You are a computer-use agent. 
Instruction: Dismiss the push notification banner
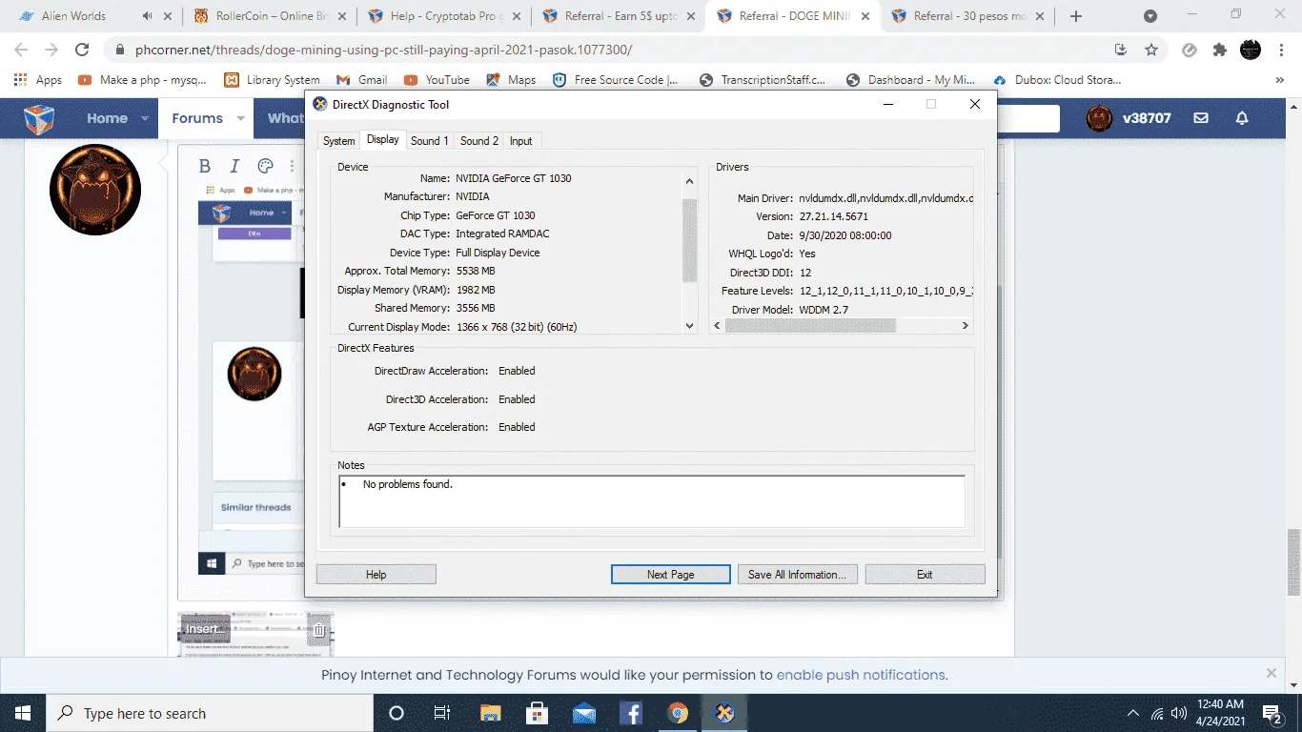tap(1271, 673)
